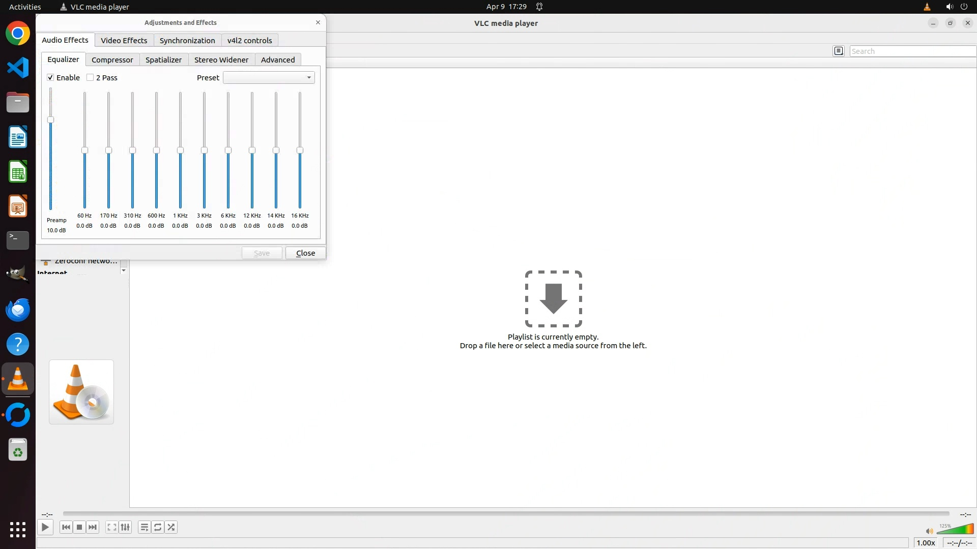
Task: Open Thunderbird from the dock
Action: 18,310
